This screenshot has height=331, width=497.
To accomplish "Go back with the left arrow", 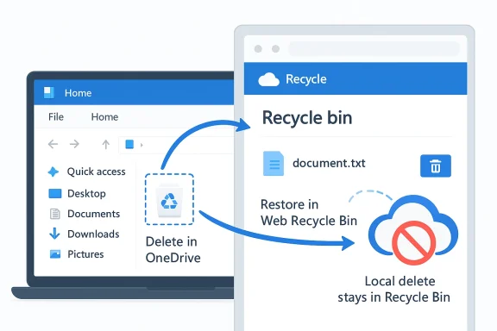I will coord(53,144).
